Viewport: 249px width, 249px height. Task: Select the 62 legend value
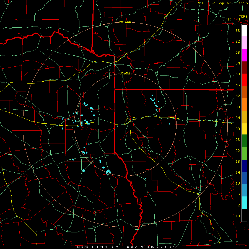238,41
